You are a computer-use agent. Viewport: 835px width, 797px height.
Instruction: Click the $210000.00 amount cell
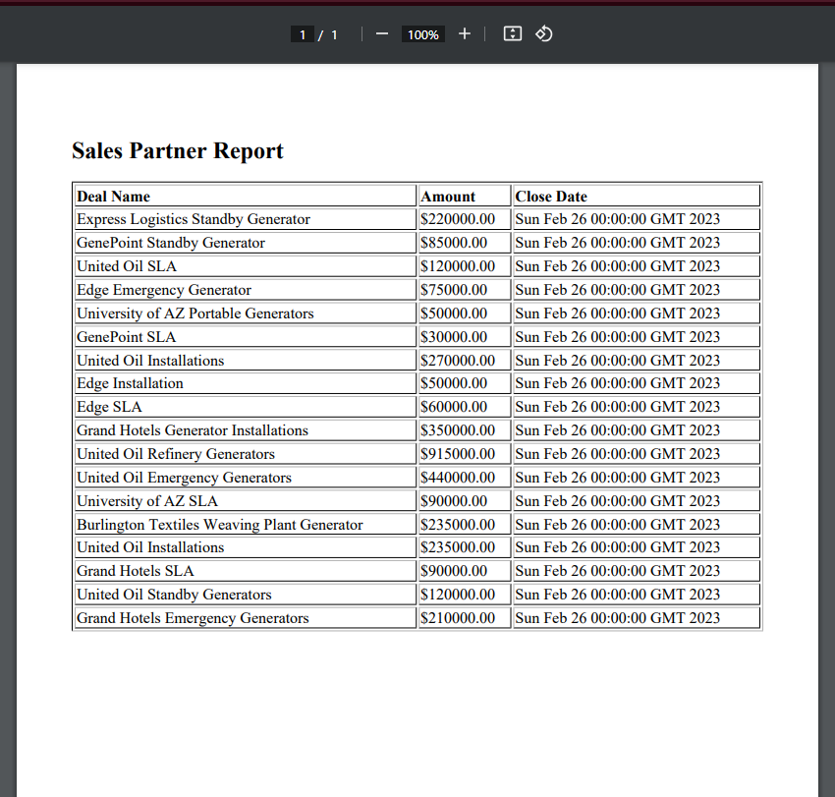point(465,617)
